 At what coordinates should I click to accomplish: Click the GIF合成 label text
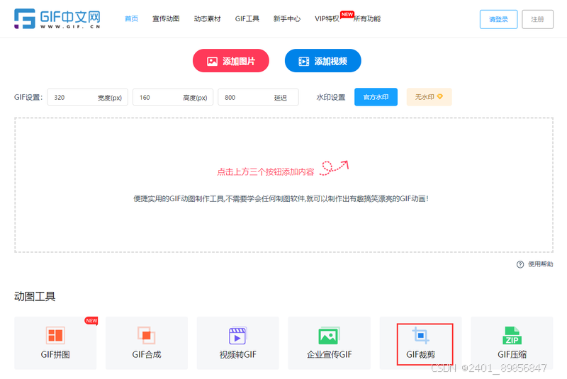pyautogui.click(x=147, y=354)
